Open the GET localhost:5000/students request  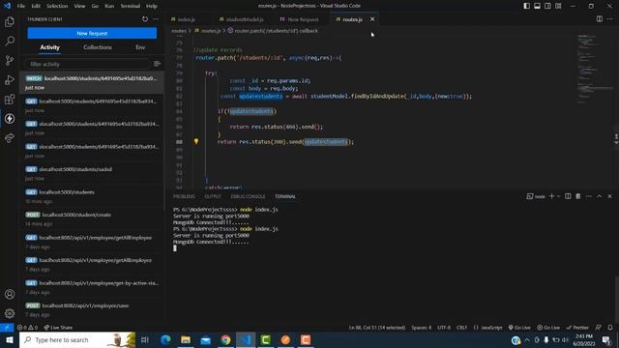[92, 196]
